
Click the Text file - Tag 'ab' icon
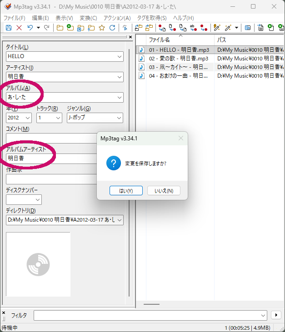[x=193, y=28]
